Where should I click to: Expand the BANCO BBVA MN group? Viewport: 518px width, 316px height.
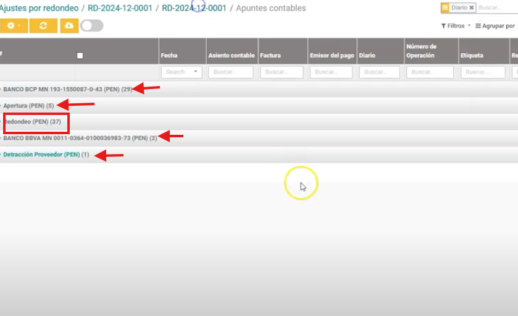click(80, 138)
